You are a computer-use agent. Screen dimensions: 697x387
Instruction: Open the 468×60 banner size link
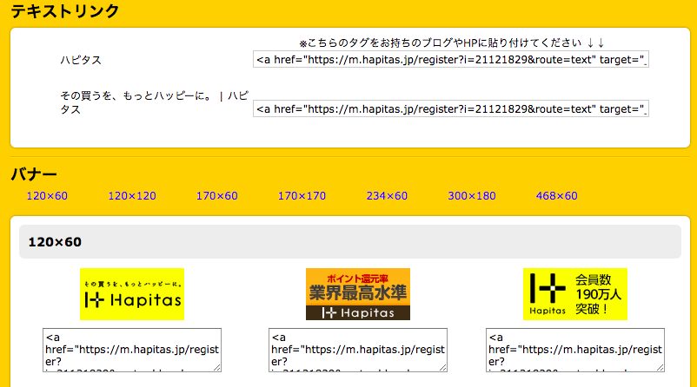click(x=556, y=196)
